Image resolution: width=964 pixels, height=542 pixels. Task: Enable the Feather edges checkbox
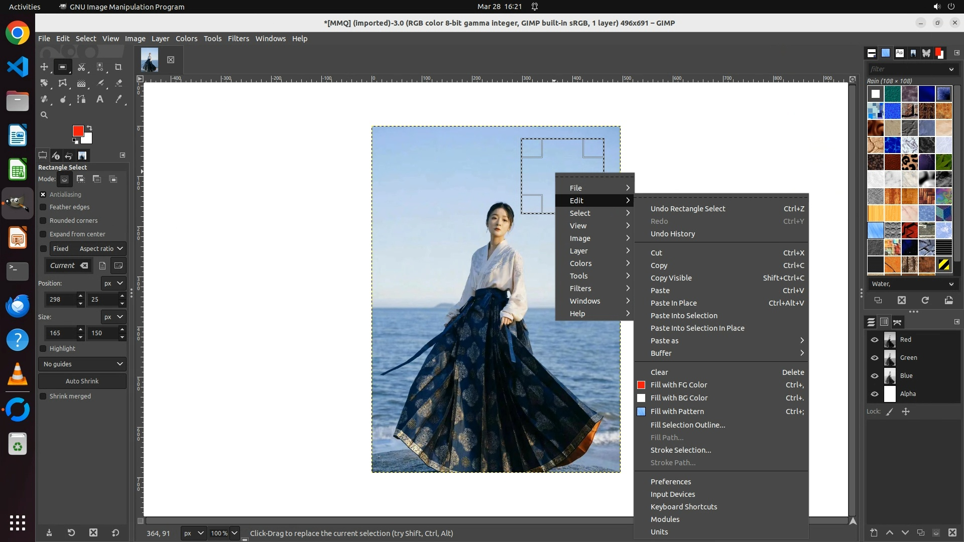click(x=43, y=207)
